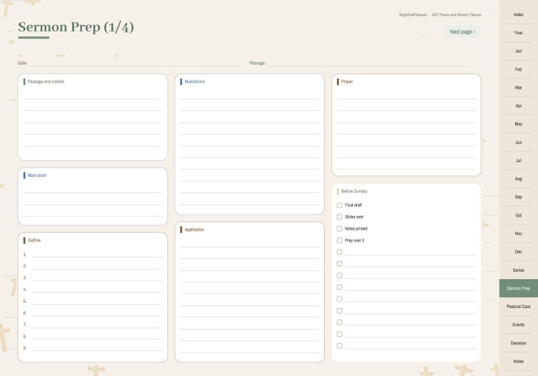Check the Slides sent checkbox

(339, 217)
